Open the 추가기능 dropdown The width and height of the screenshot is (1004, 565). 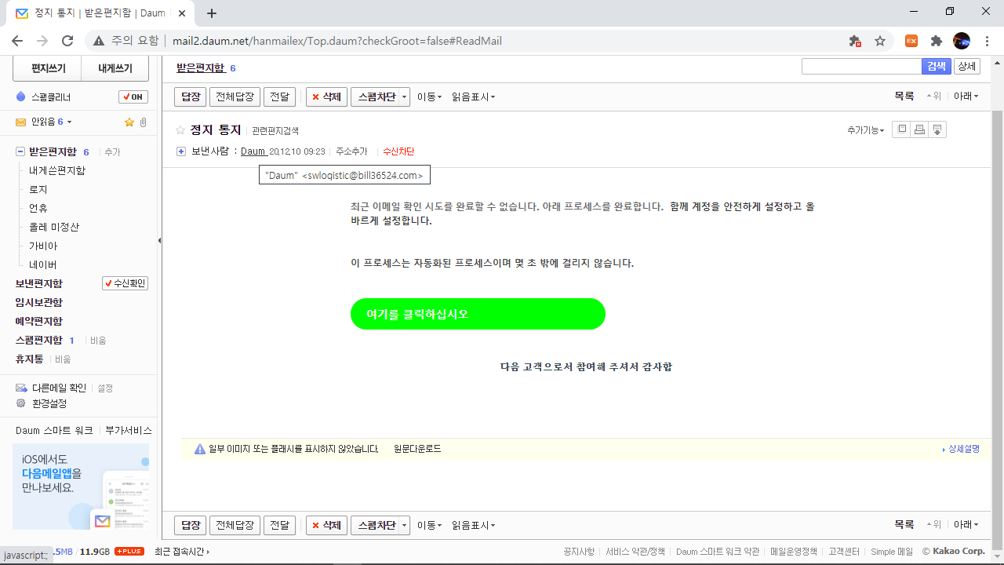point(865,130)
